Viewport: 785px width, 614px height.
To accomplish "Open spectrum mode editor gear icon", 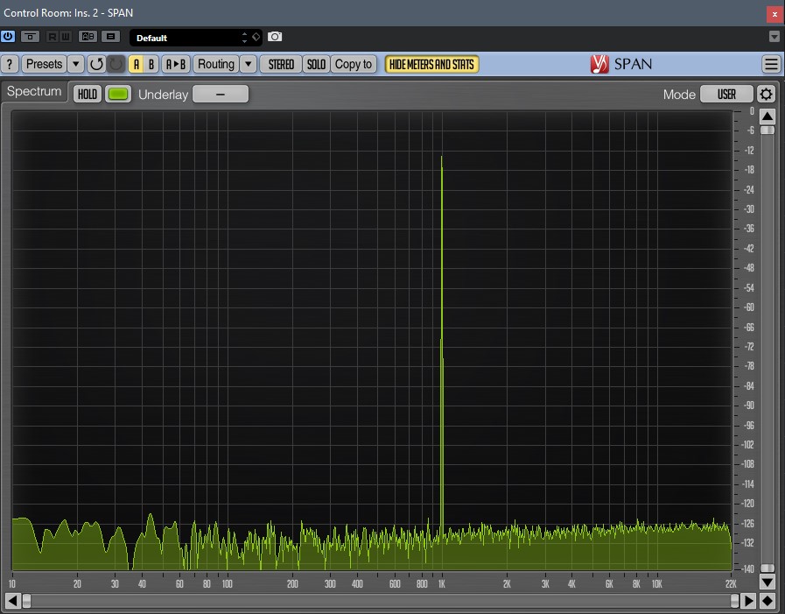I will (x=766, y=95).
